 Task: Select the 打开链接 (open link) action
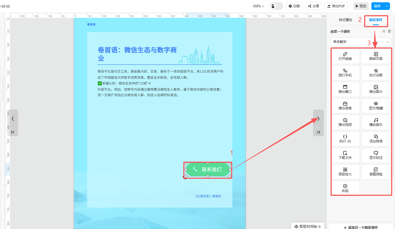click(x=345, y=56)
